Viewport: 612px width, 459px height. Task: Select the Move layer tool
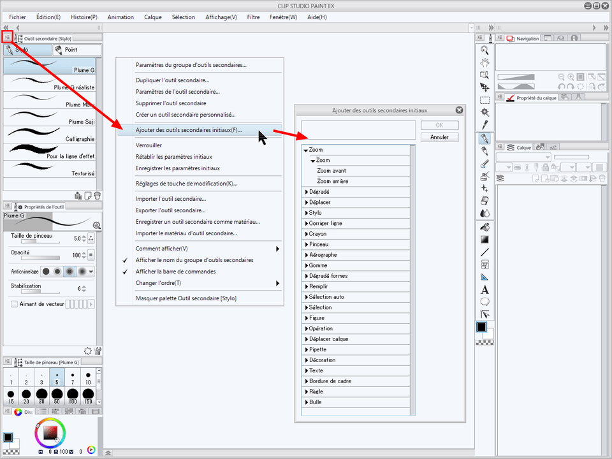(x=484, y=87)
